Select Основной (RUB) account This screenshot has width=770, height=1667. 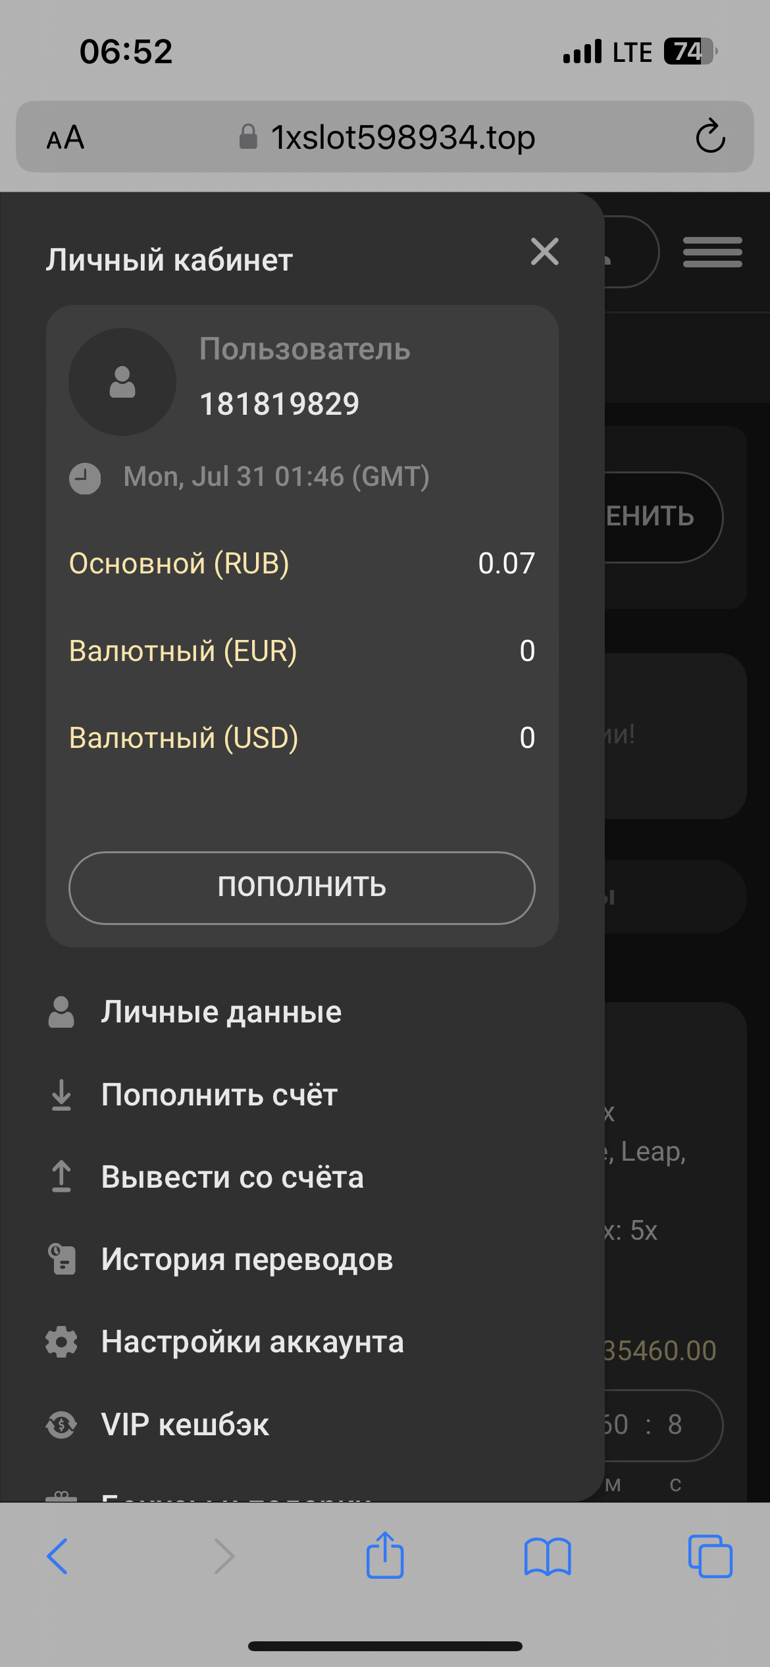tap(179, 564)
